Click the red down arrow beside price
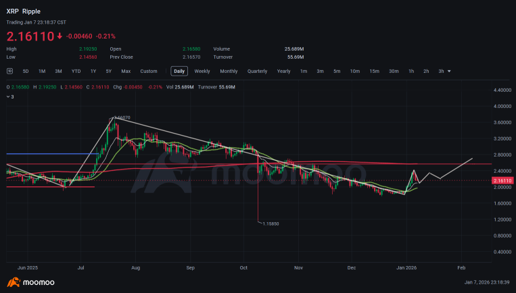This screenshot has width=516, height=293. pos(60,36)
